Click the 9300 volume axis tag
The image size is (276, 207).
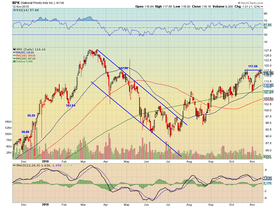pos(267,156)
